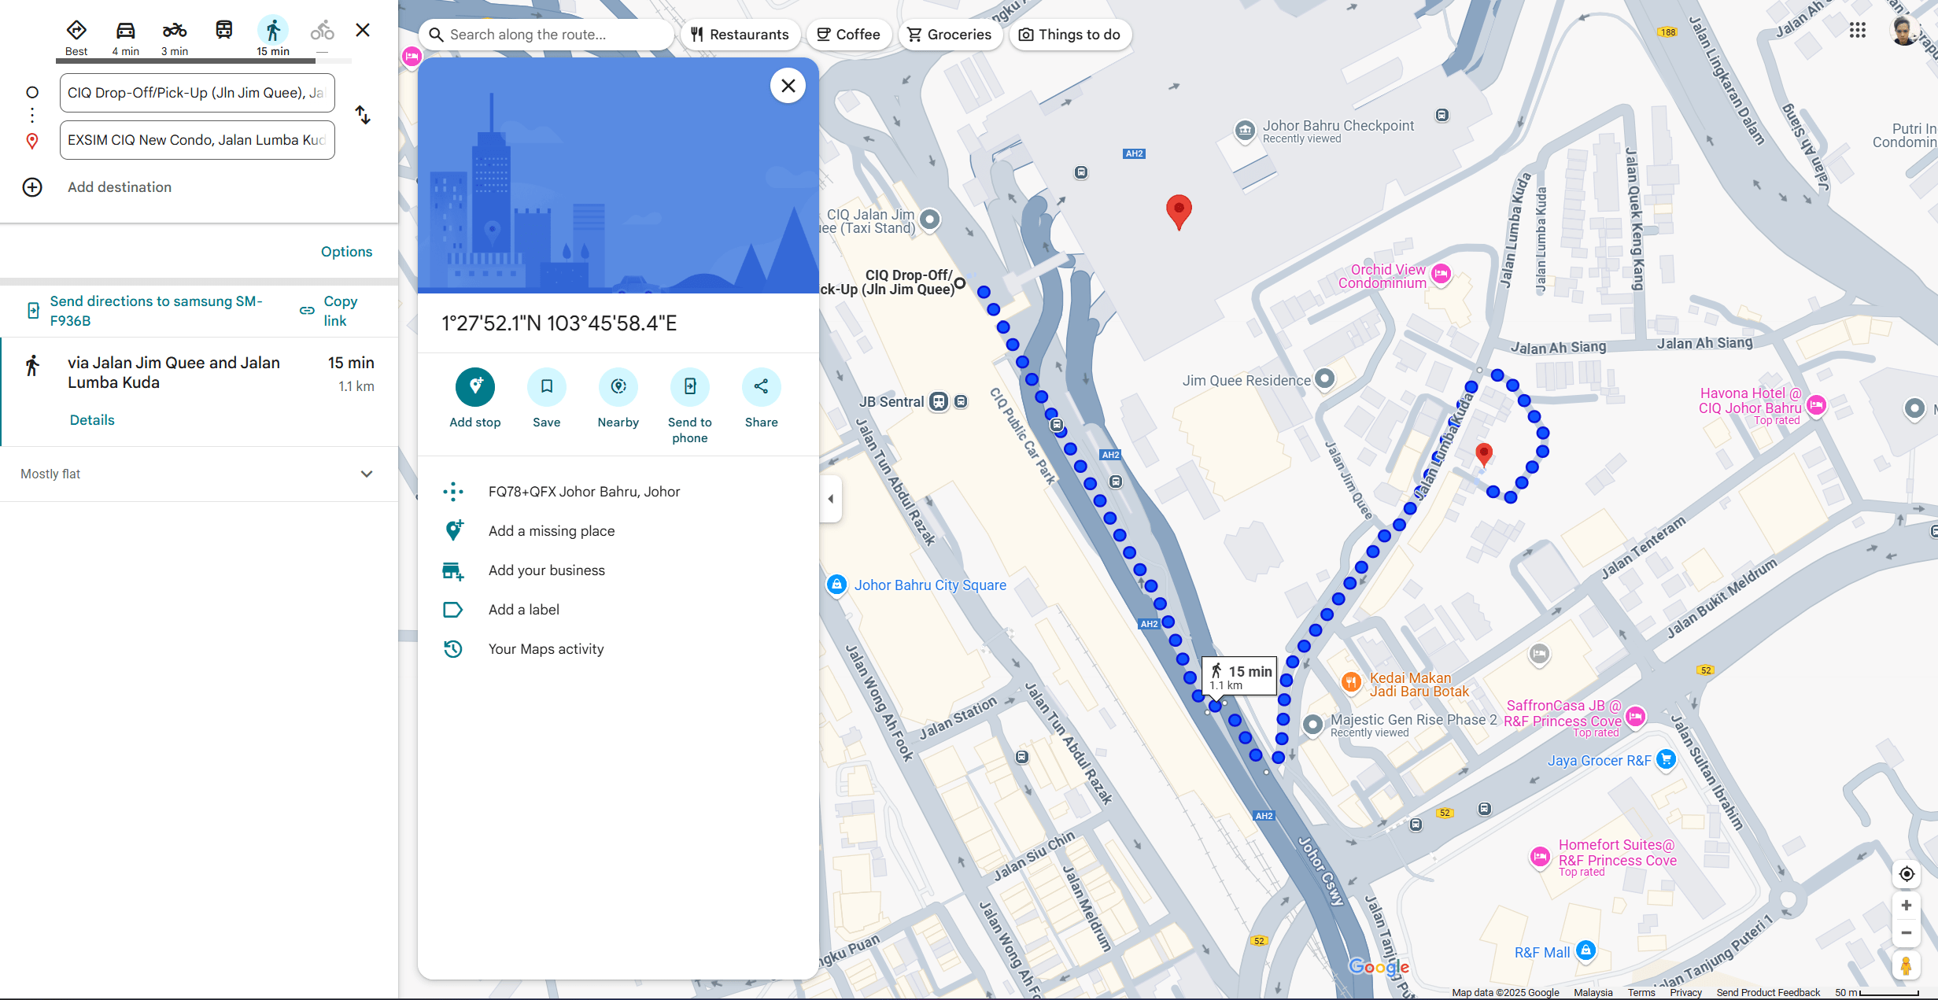
Task: Share this location
Action: (x=762, y=386)
